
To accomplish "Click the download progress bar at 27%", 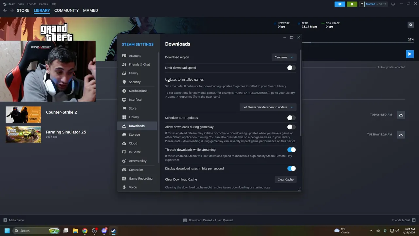I will click(x=358, y=42).
